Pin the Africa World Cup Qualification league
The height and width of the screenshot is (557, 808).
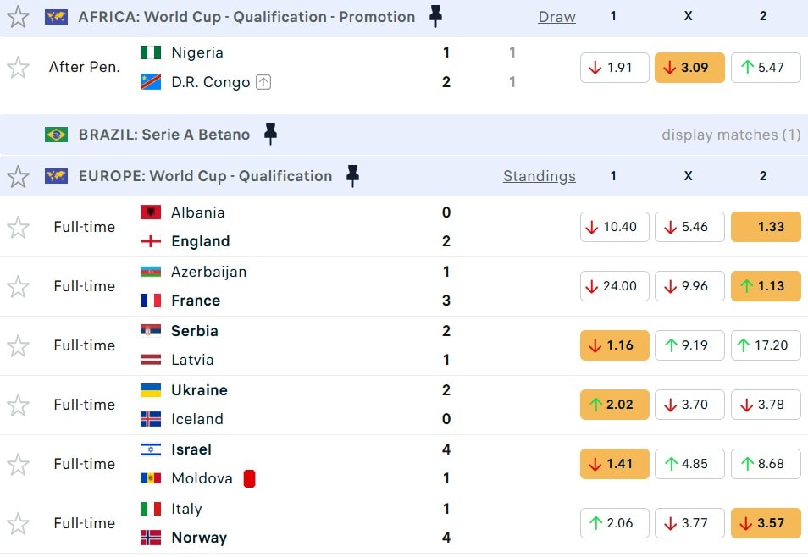pos(435,16)
